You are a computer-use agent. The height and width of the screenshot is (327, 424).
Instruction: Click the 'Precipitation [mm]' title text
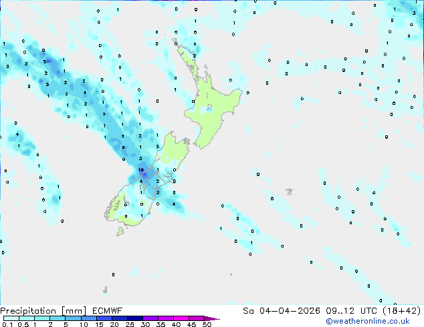tap(43, 311)
